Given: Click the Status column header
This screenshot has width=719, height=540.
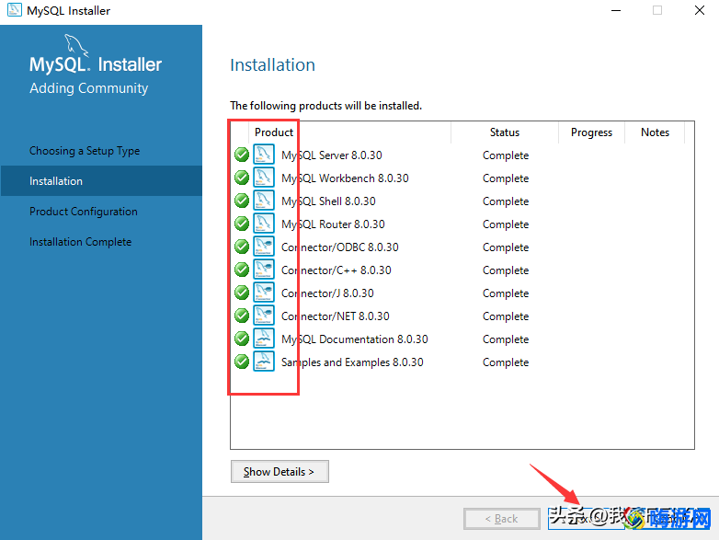Looking at the screenshot, I should tap(505, 132).
